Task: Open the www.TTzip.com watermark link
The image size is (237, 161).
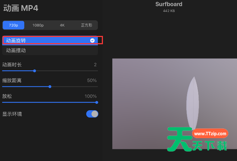Action: point(210,134)
